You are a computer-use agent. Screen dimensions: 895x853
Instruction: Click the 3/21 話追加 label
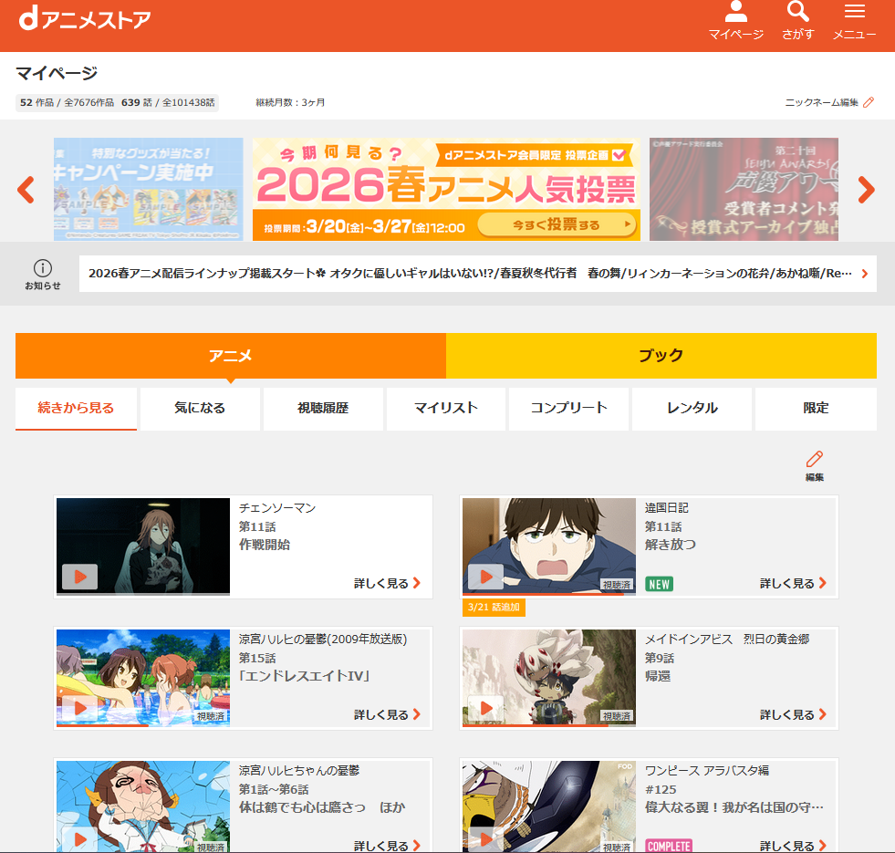[x=494, y=607]
